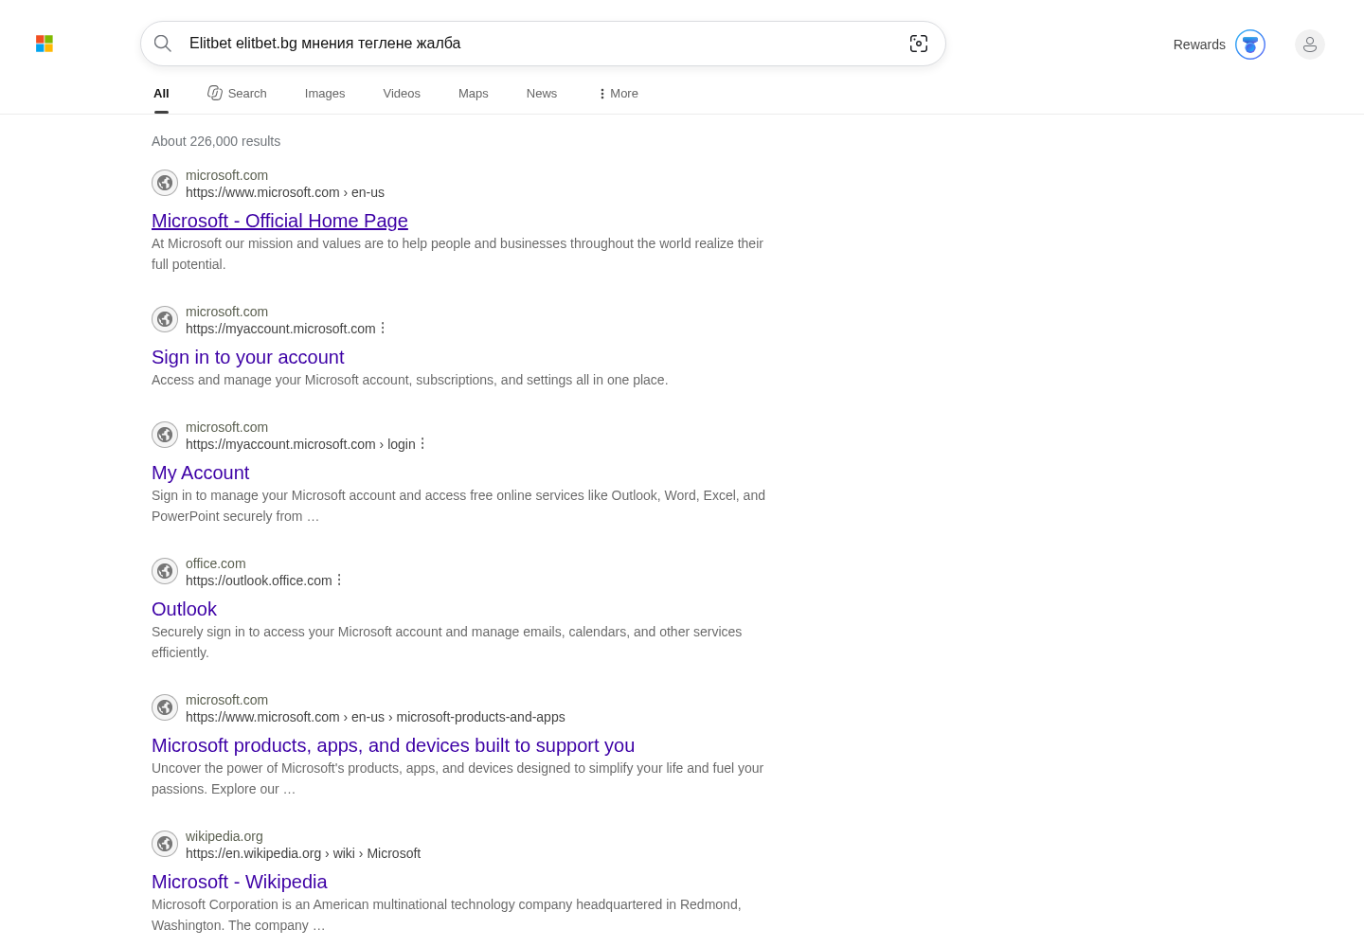Click globe icon for Microsoft products result
This screenshot has width=1364, height=947.
click(165, 707)
